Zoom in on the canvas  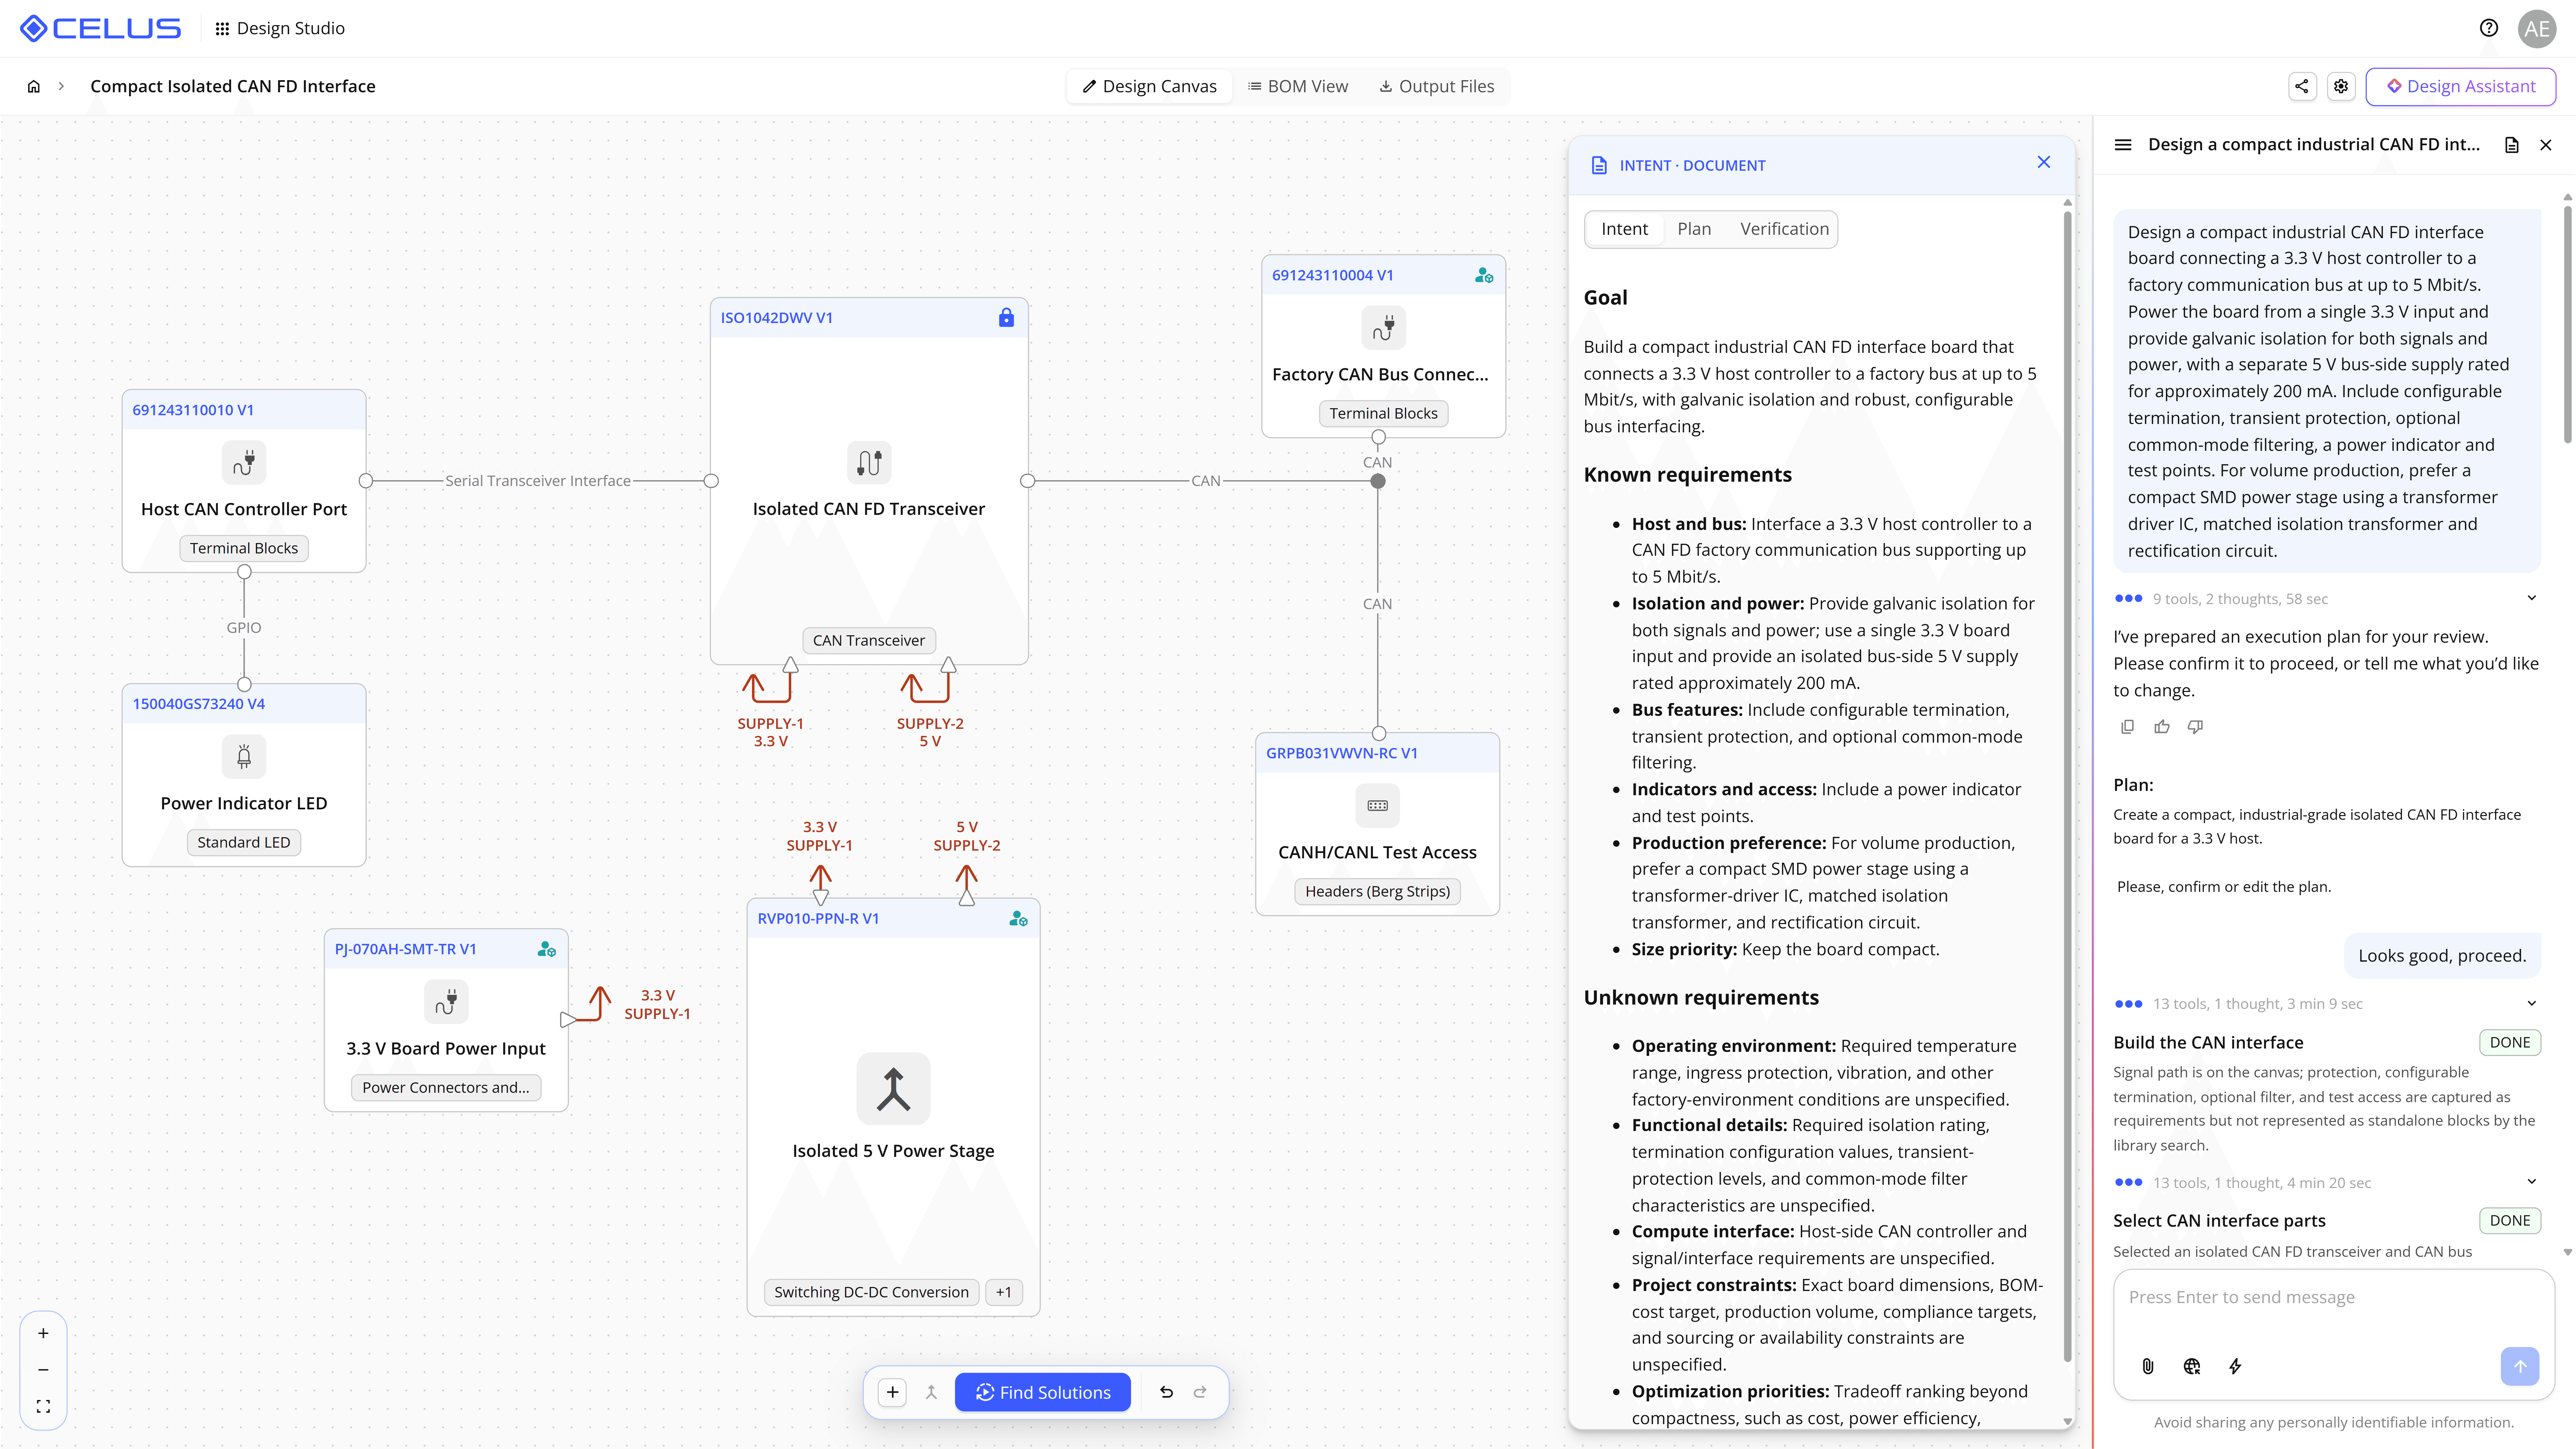43,1333
